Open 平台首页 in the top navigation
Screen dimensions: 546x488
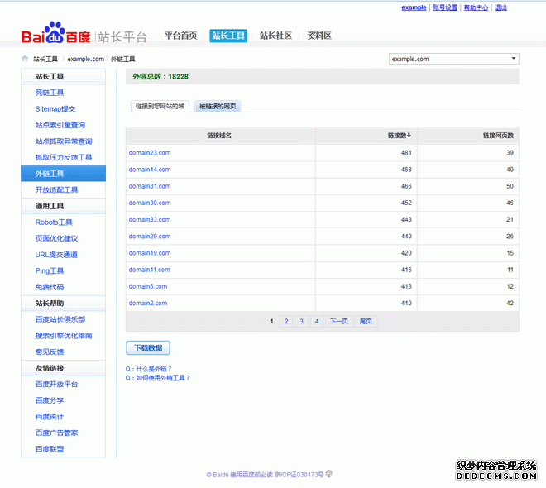pos(180,36)
